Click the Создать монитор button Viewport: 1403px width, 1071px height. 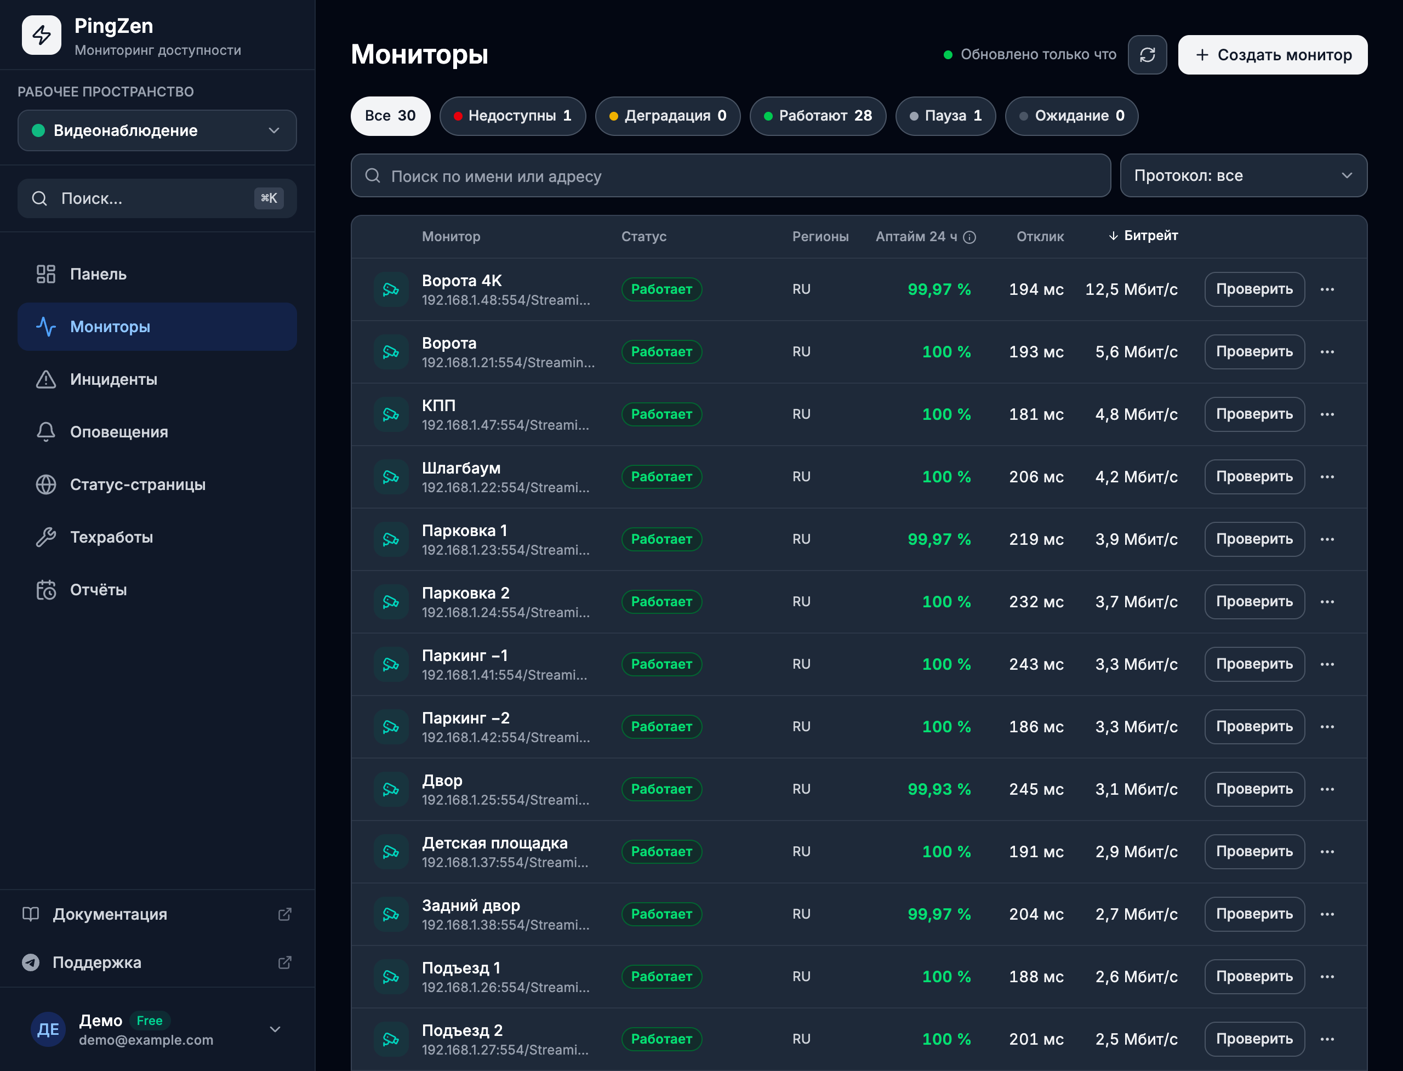pyautogui.click(x=1273, y=55)
